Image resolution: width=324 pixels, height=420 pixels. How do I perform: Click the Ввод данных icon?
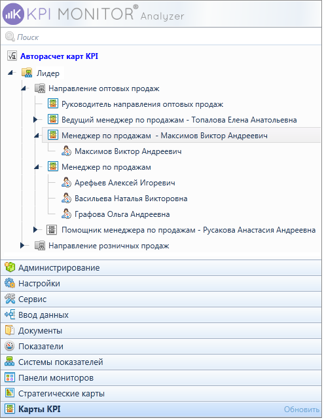(10, 315)
